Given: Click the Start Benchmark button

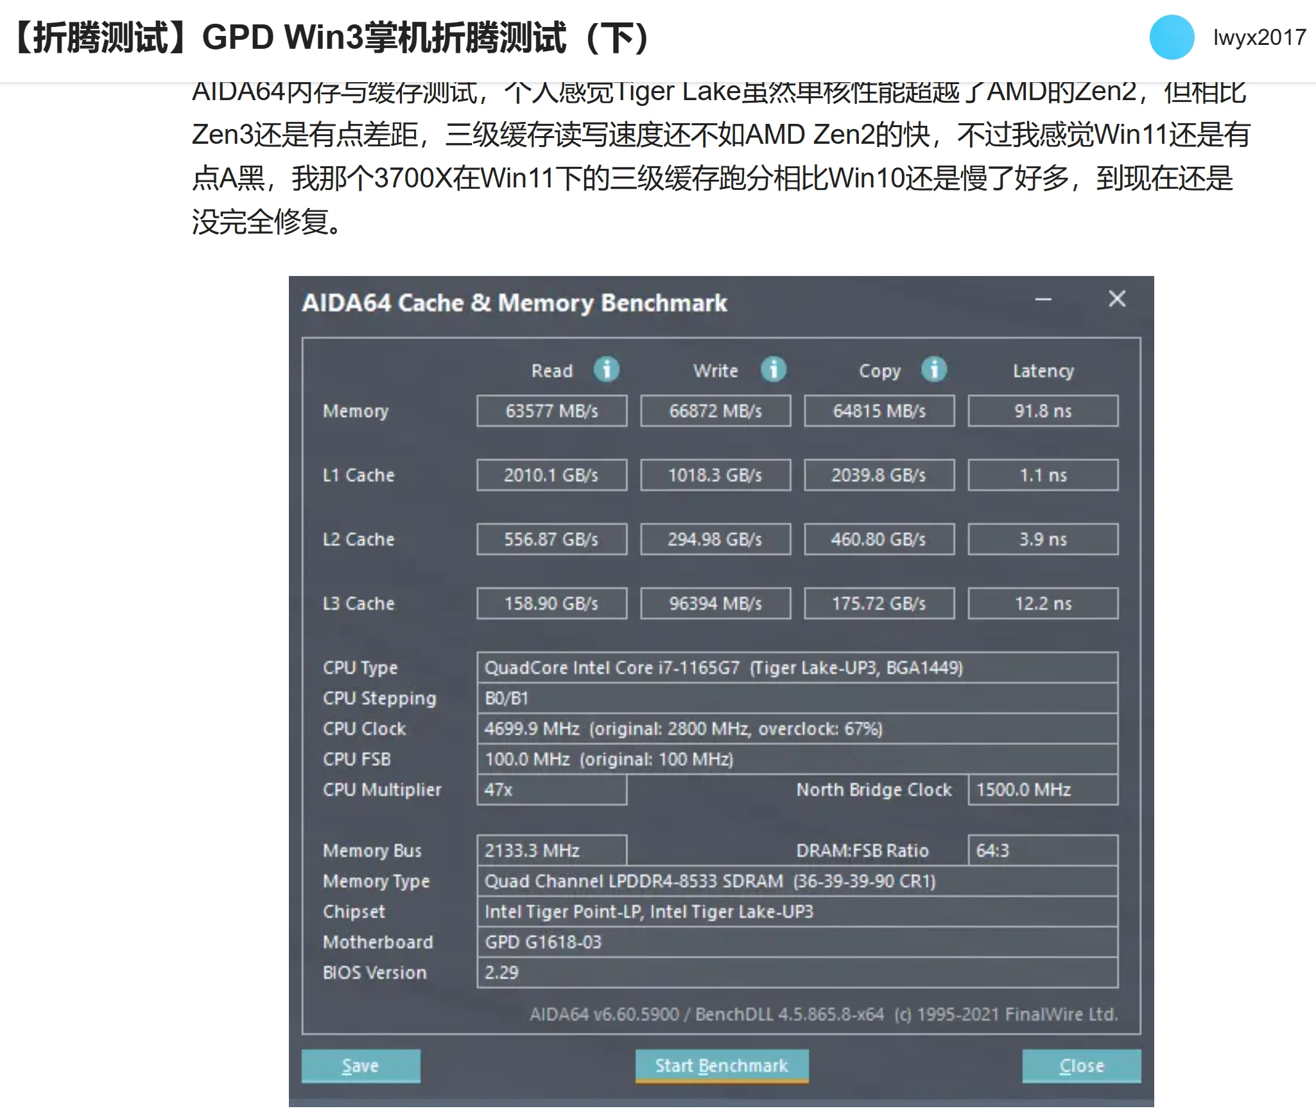Looking at the screenshot, I should (x=722, y=1066).
